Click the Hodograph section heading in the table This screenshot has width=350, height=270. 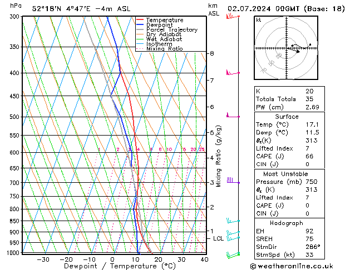pyautogui.click(x=287, y=223)
